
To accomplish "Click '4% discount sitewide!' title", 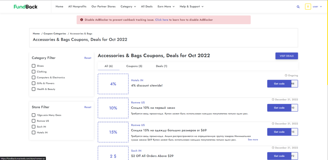I will (147, 85).
